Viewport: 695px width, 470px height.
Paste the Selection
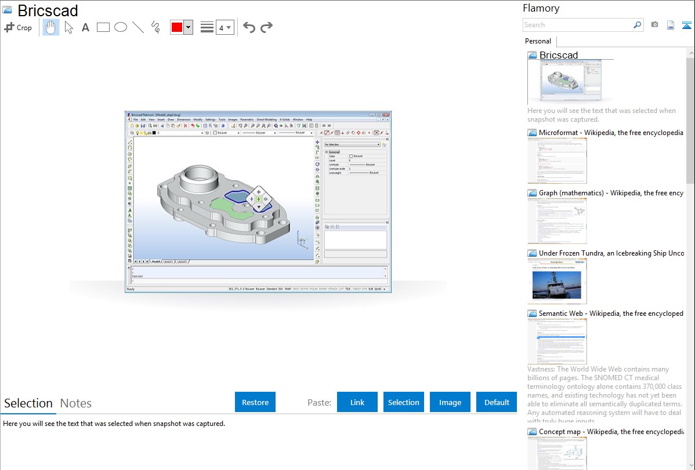[x=404, y=402]
